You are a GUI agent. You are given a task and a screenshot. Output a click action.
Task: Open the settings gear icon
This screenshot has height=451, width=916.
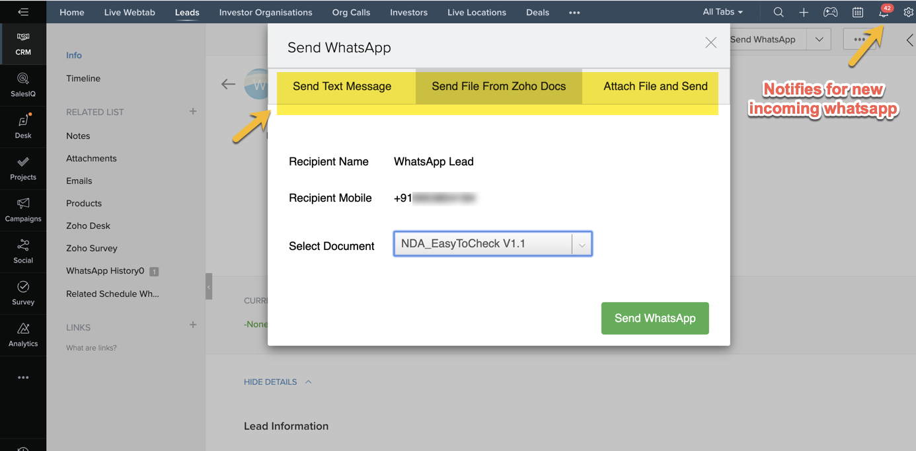click(908, 13)
